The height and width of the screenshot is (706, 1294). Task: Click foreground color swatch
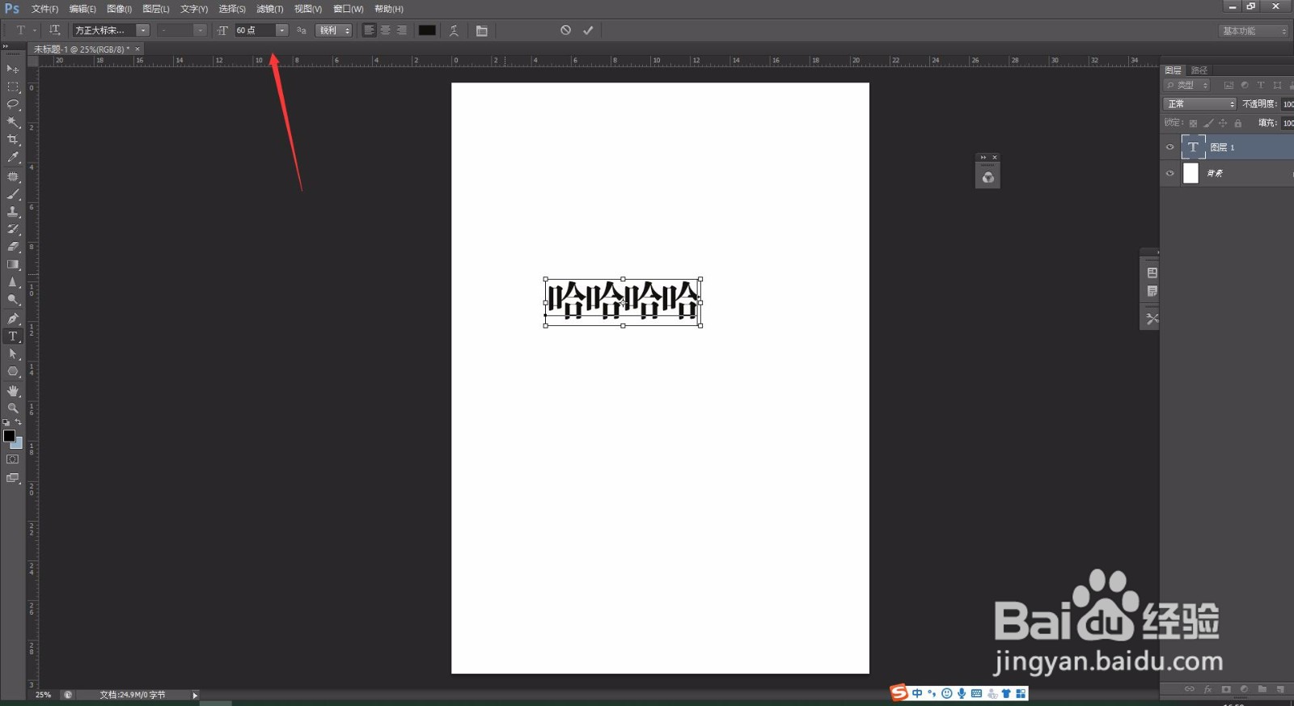(x=9, y=436)
